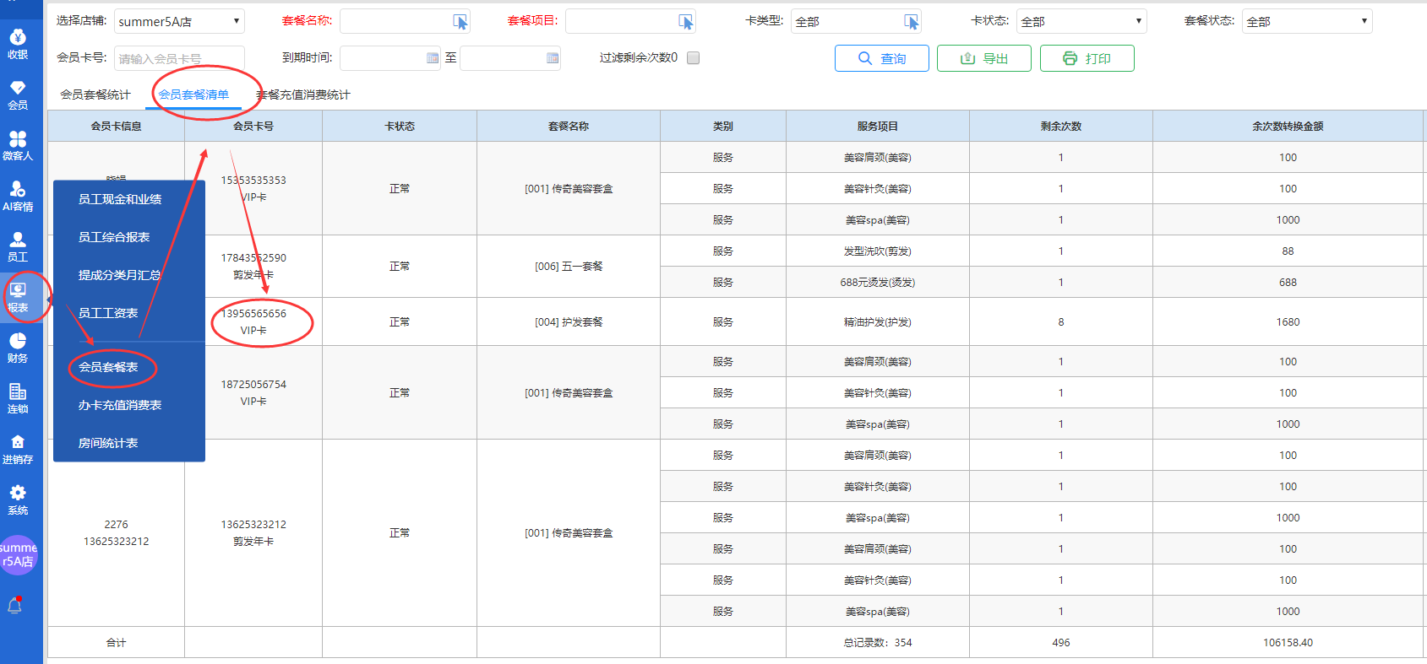Click the 精油护发(护发) service cell
The height and width of the screenshot is (664, 1427).
878,322
